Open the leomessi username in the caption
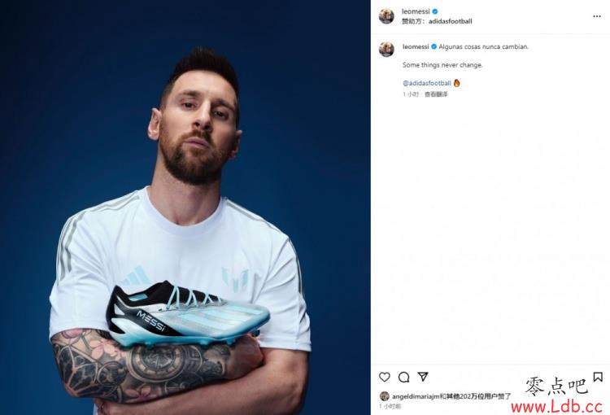Screen dimensions: 610x415 (x=416, y=46)
